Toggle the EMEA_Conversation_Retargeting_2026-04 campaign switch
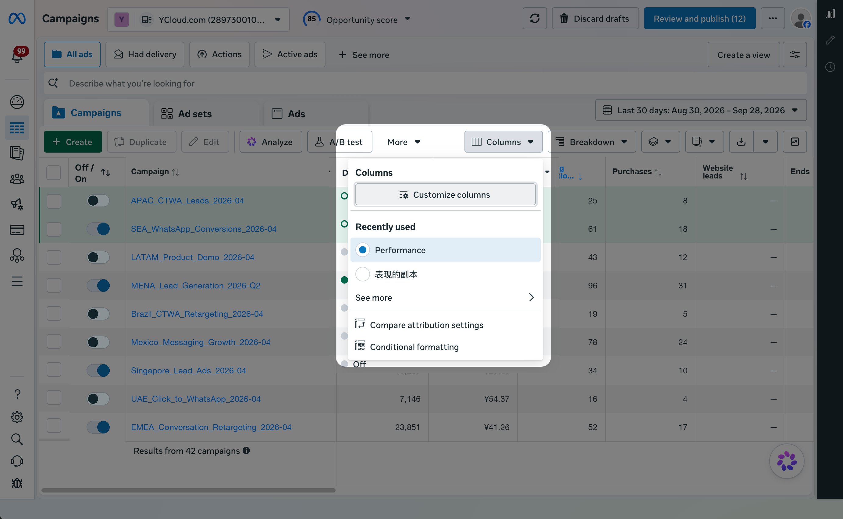This screenshot has height=519, width=843. [x=98, y=427]
